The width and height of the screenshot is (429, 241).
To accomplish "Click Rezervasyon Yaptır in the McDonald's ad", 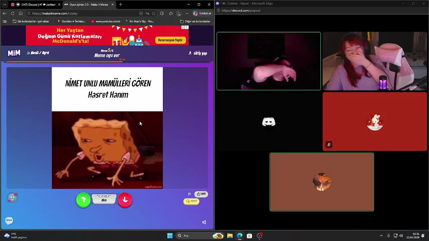I will [170, 40].
